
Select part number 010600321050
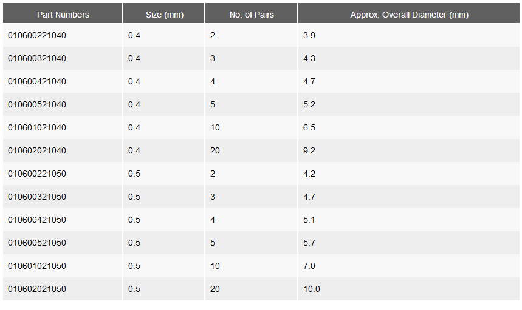point(37,197)
